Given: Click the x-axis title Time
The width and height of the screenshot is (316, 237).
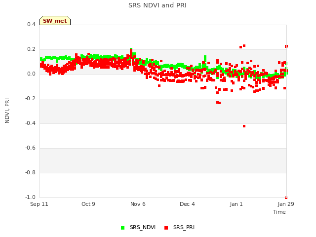Looking at the screenshot, I should point(279,212).
